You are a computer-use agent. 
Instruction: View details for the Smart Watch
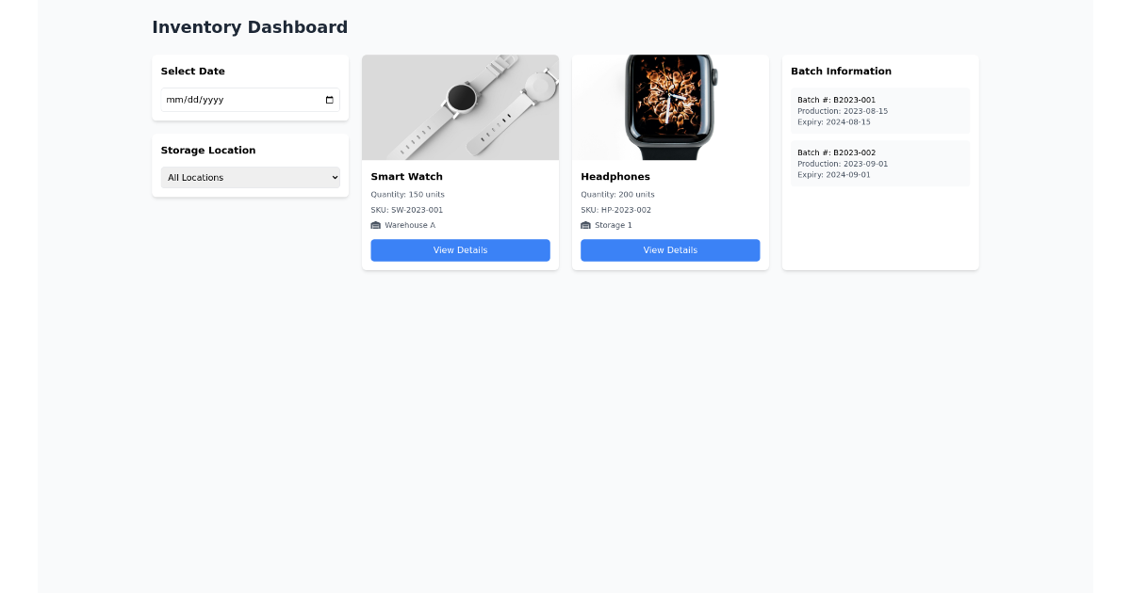pos(460,250)
